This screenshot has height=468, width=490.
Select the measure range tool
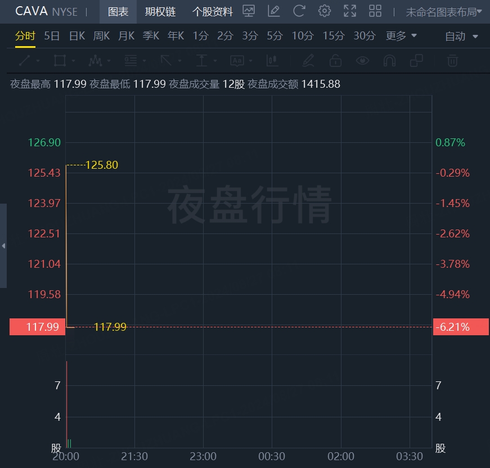(201, 61)
